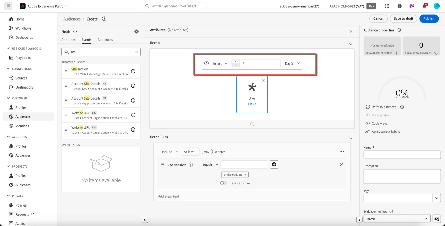Open the Day(s) time unit dropdown
Viewport: 445px width, 226px height.
(293, 63)
